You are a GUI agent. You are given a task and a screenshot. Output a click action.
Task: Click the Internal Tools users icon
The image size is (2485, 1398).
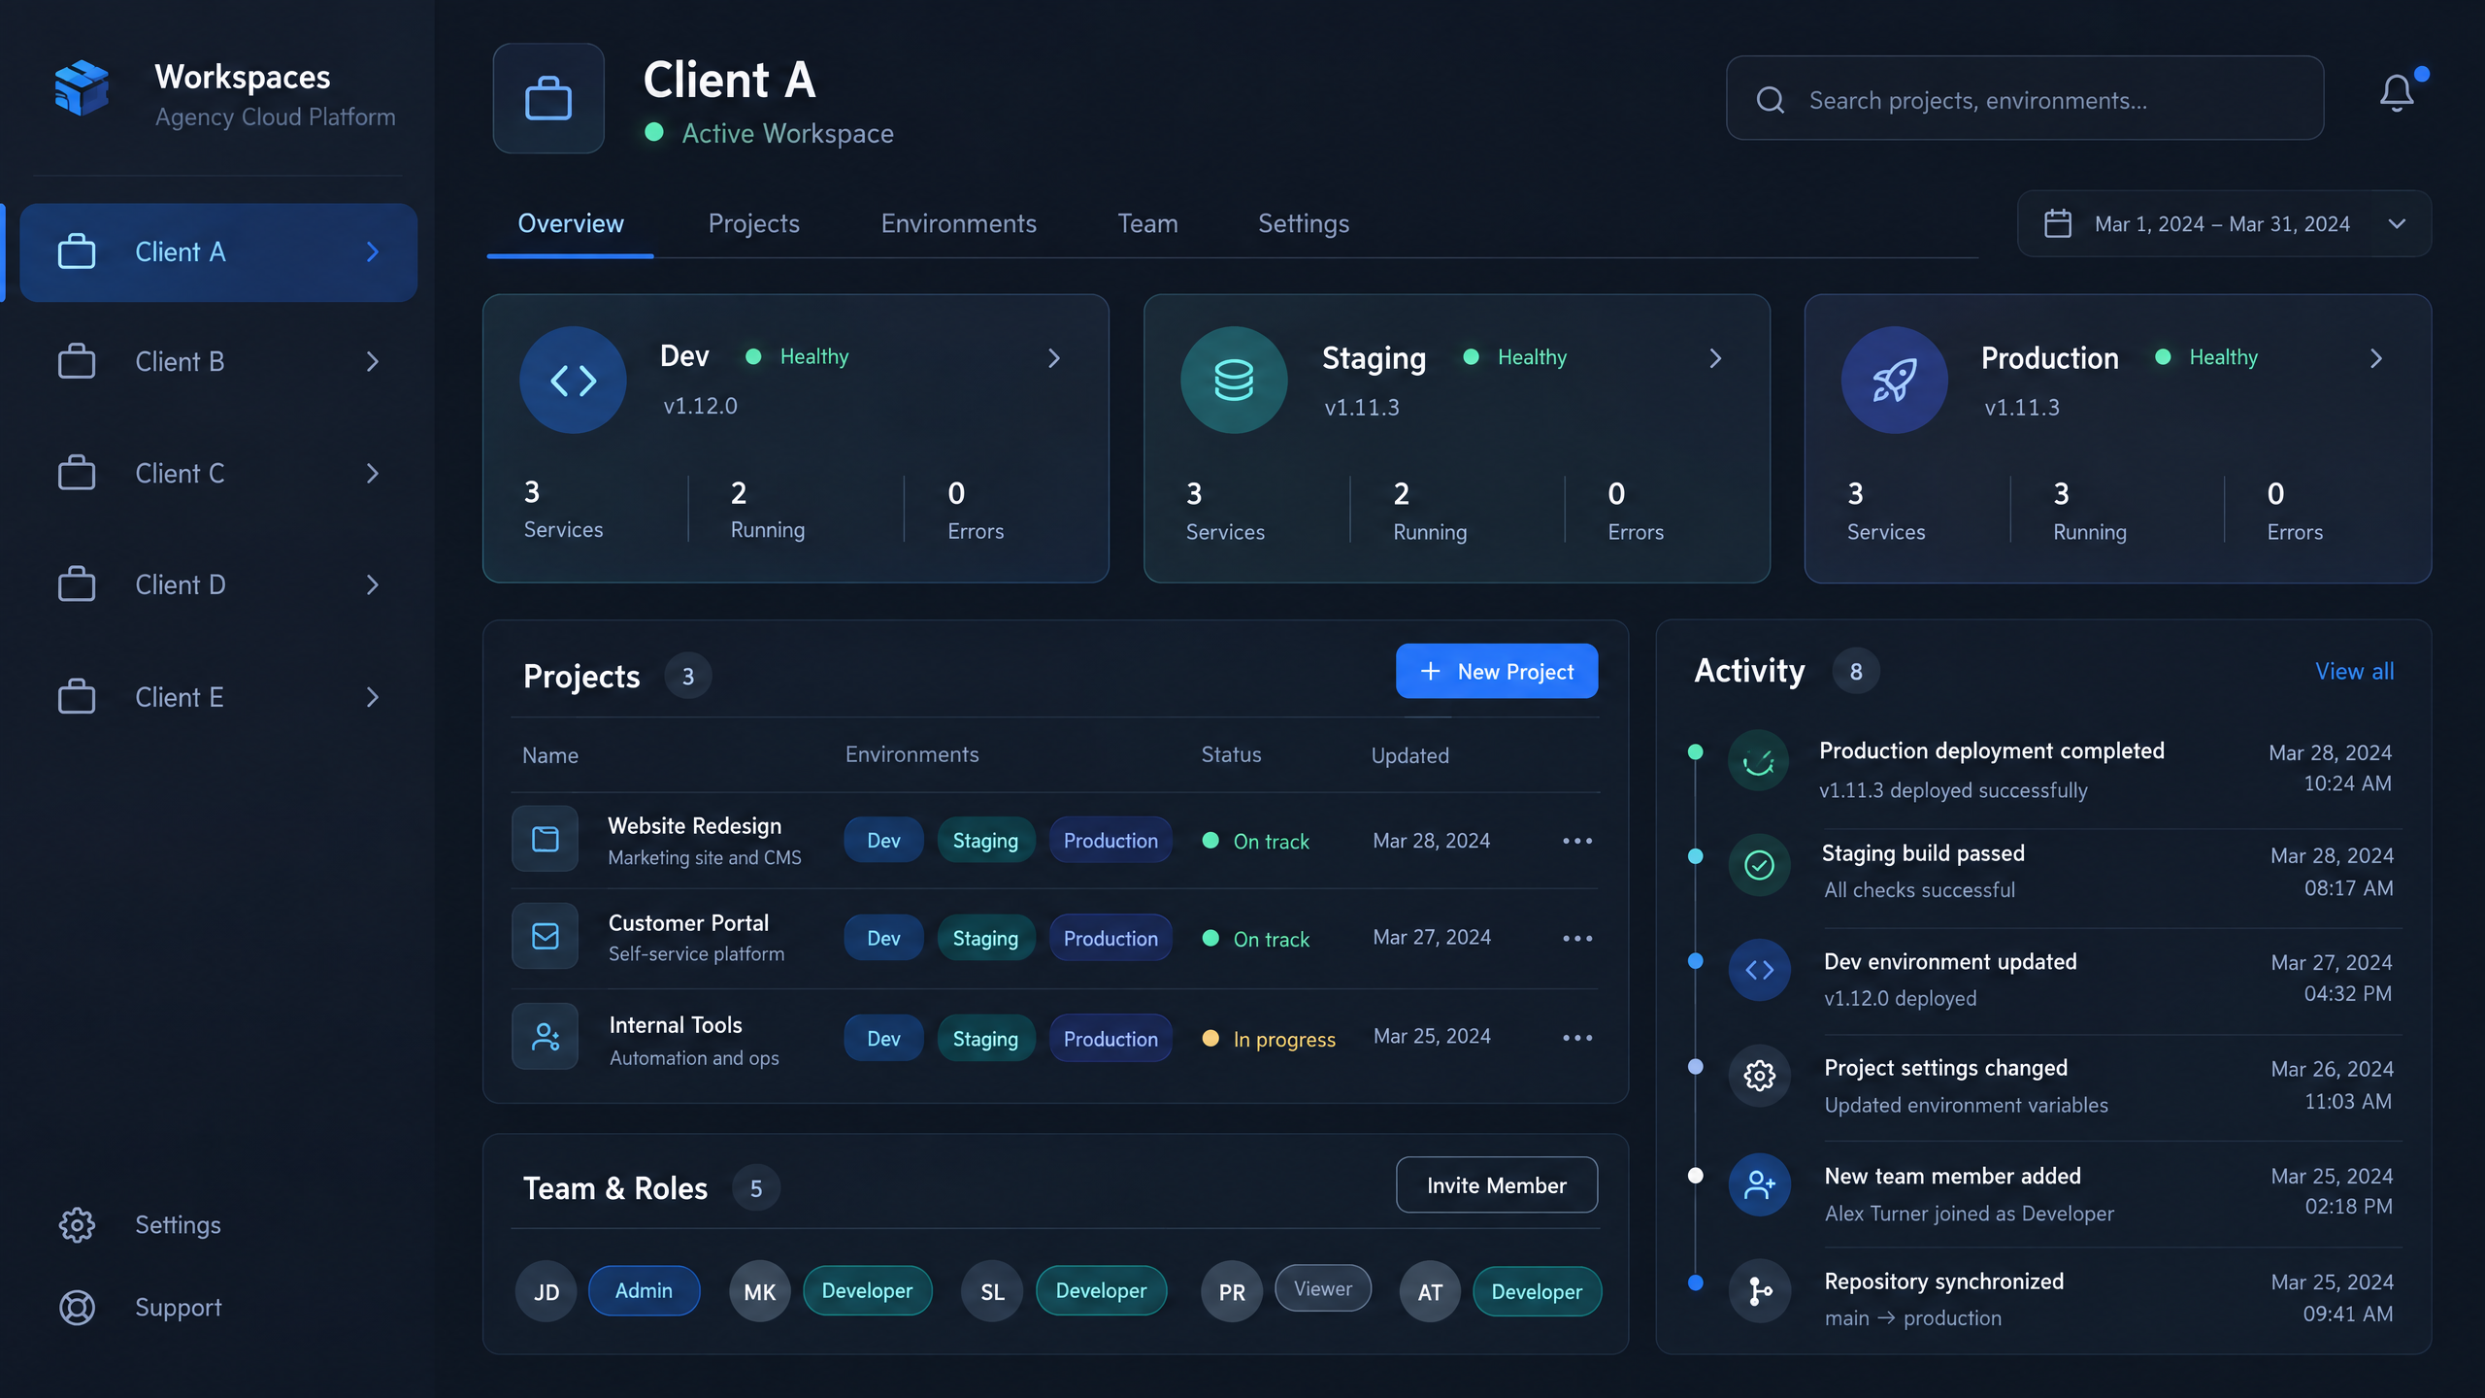546,1036
